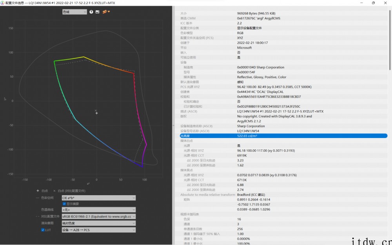Open the CIE a*b* color space dropdown
Image resolution: width=392 pixels, height=245 pixels.
tap(99, 198)
